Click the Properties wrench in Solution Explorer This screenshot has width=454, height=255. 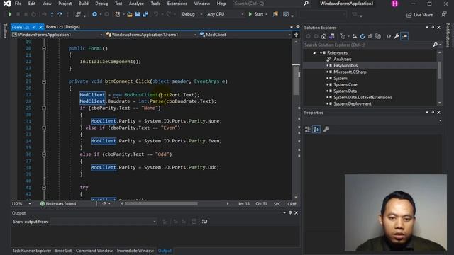(397, 36)
